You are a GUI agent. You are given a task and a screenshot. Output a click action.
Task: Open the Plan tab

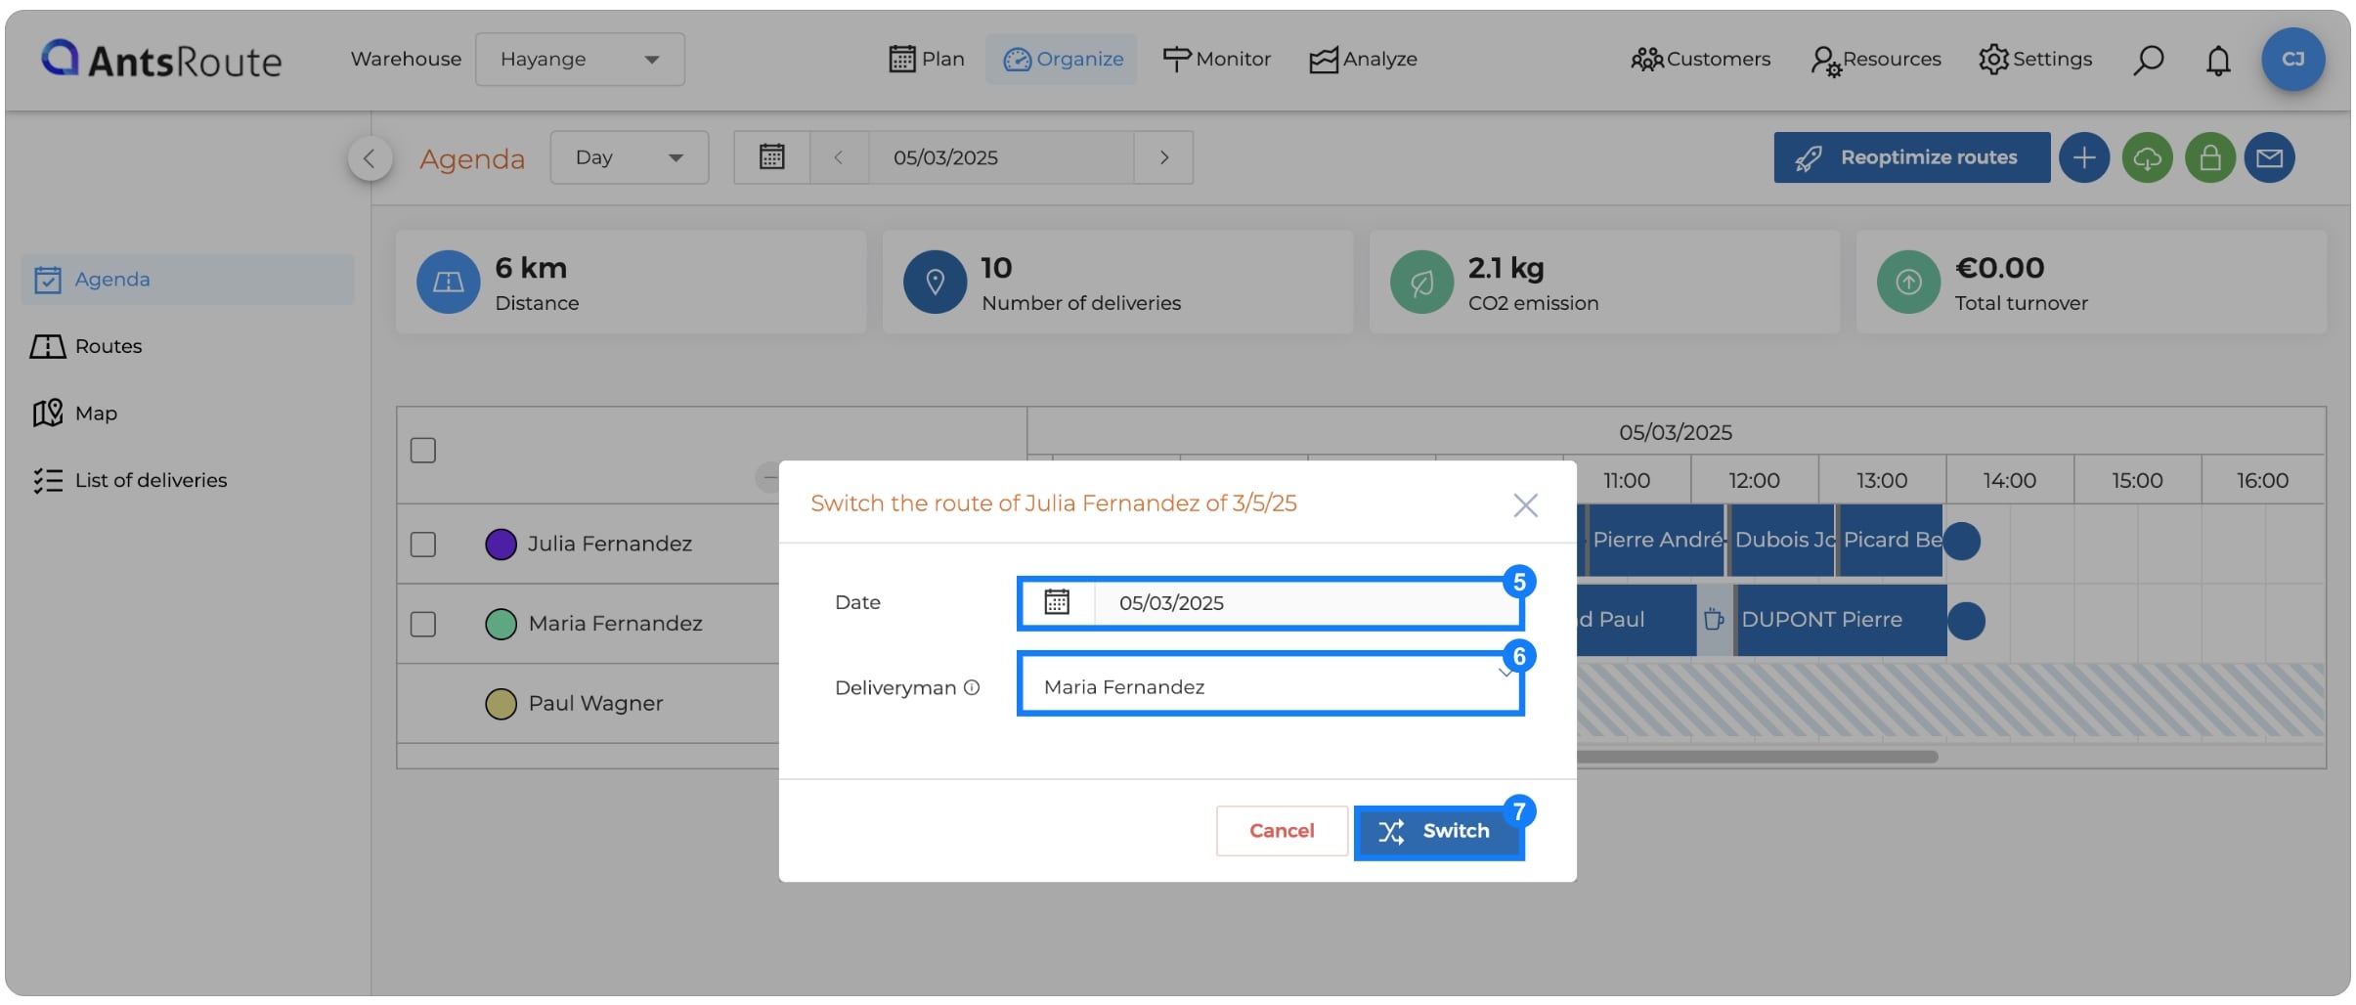(926, 60)
